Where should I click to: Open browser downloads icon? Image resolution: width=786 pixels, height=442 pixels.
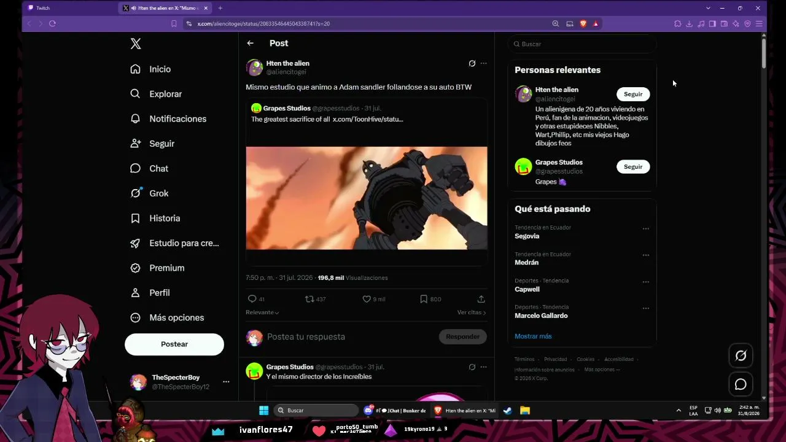click(689, 23)
